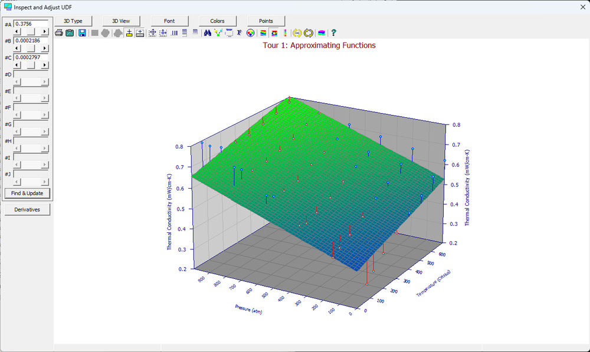Toggle the yellow plus-minus bar icon
The height and width of the screenshot is (352, 590).
coord(129,33)
